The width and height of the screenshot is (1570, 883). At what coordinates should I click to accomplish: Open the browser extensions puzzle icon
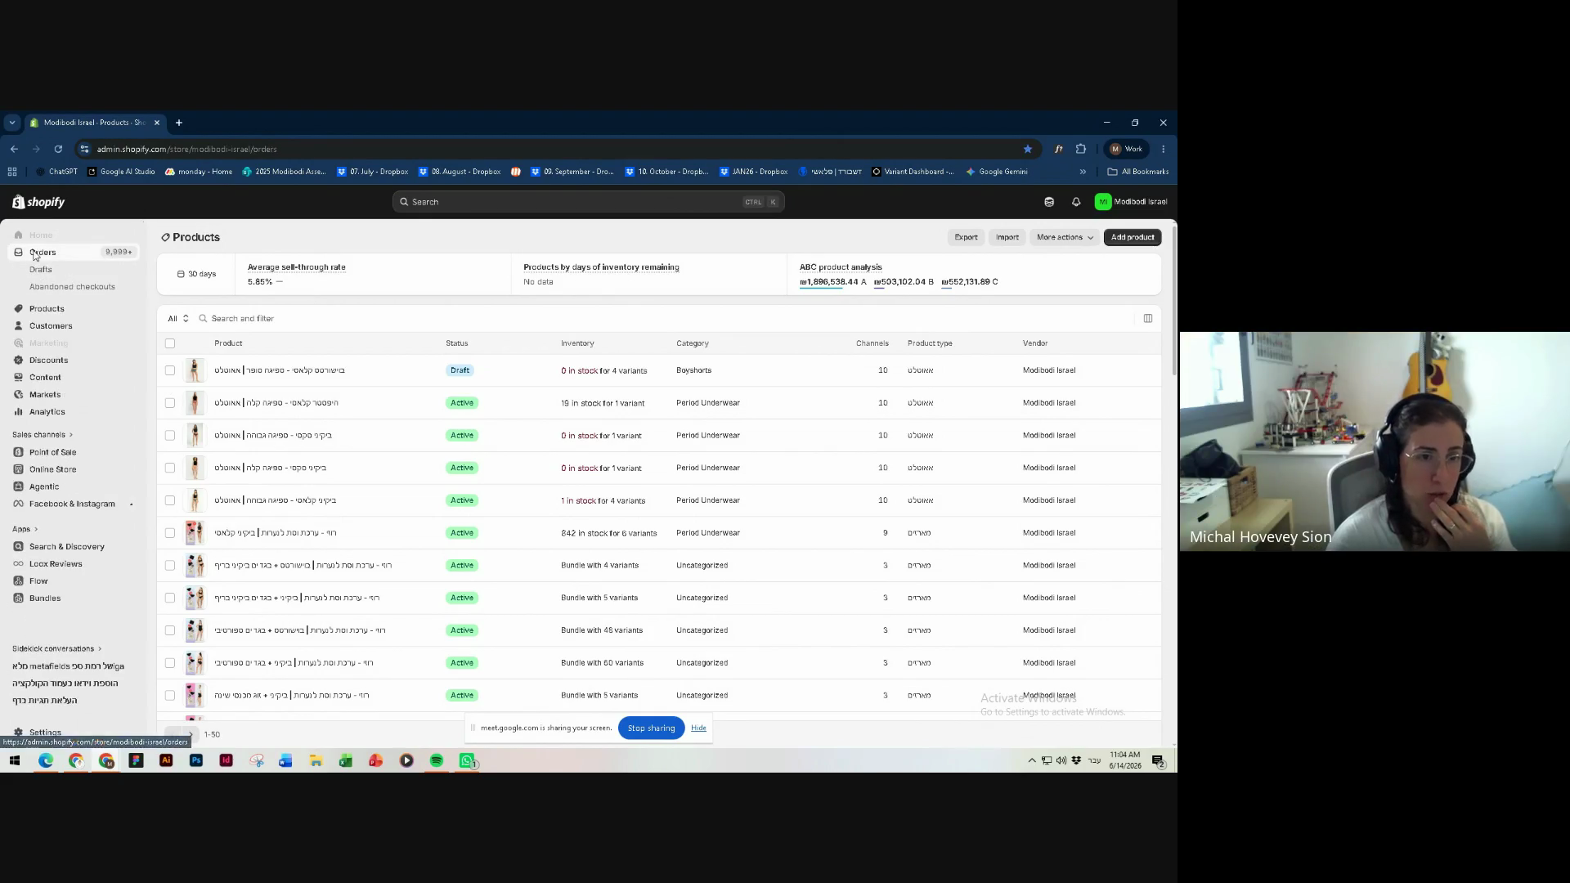(1081, 149)
